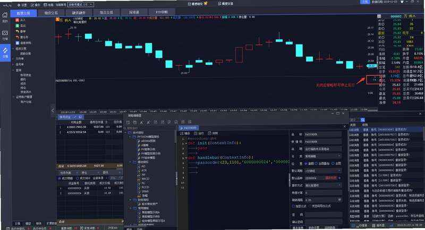Close the PASSORDER editor tab panel

[x=344, y=126]
